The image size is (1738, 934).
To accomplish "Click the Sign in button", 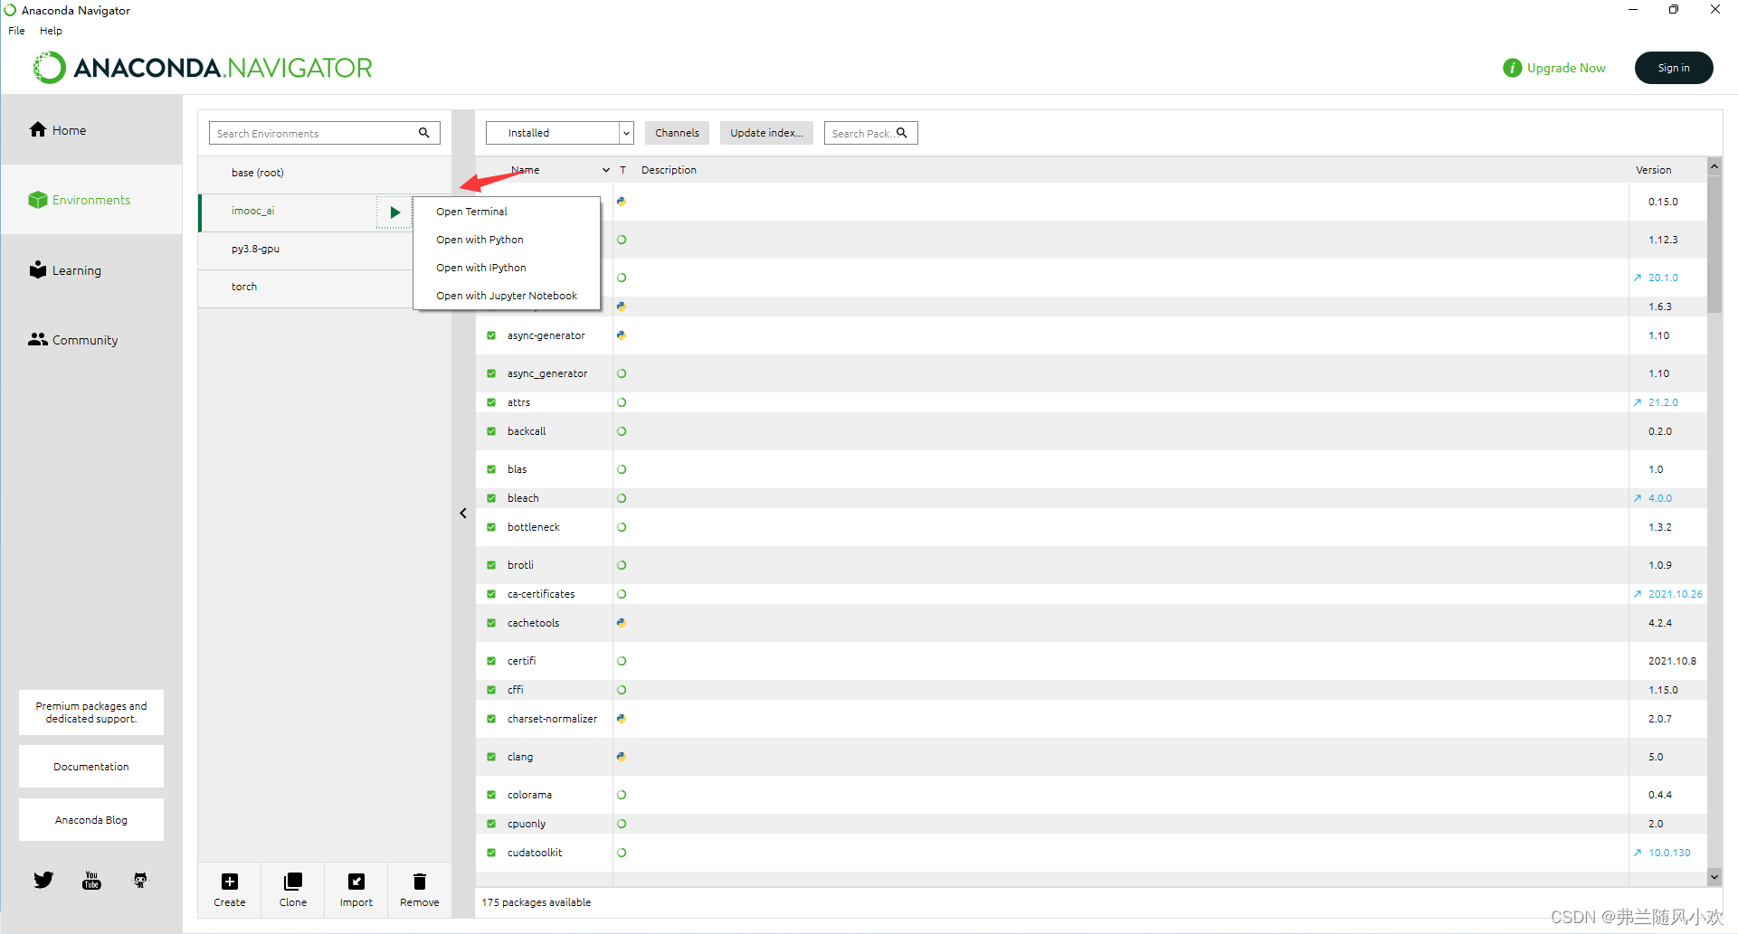I will click(x=1673, y=68).
